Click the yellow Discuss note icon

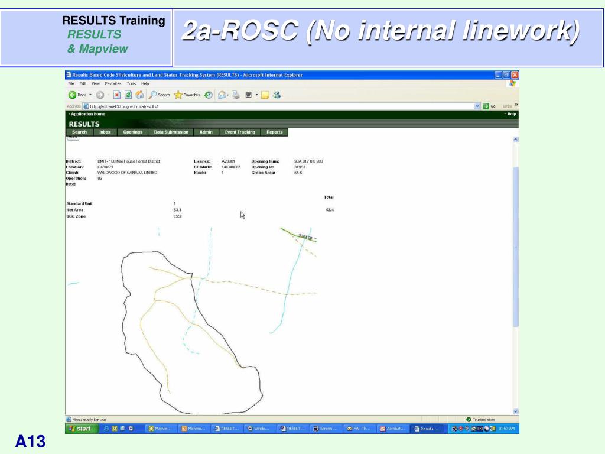(x=265, y=95)
